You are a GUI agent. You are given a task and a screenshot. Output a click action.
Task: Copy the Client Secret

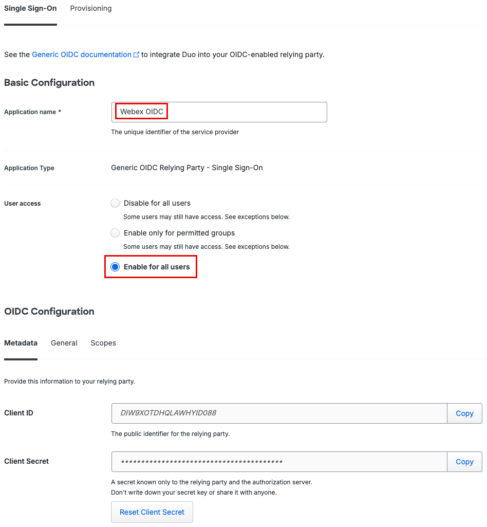click(x=464, y=462)
